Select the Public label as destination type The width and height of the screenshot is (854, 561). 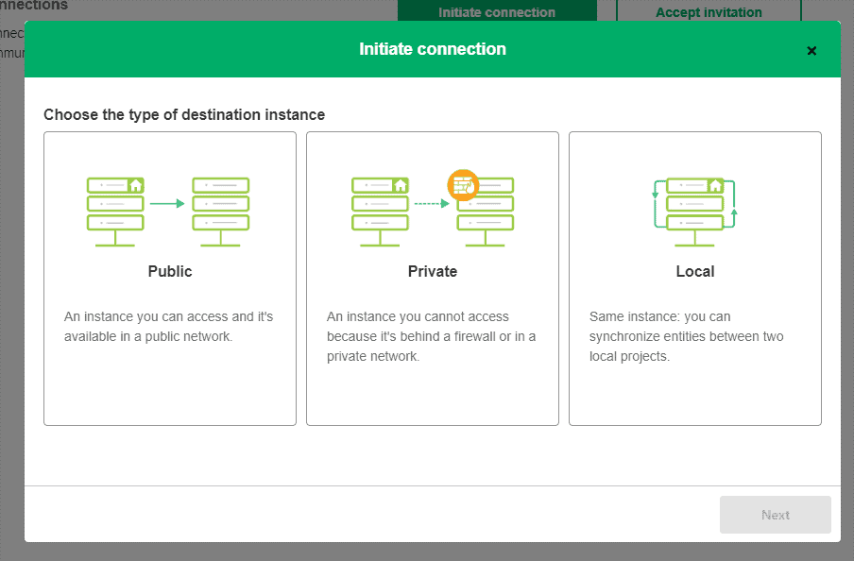(x=170, y=271)
